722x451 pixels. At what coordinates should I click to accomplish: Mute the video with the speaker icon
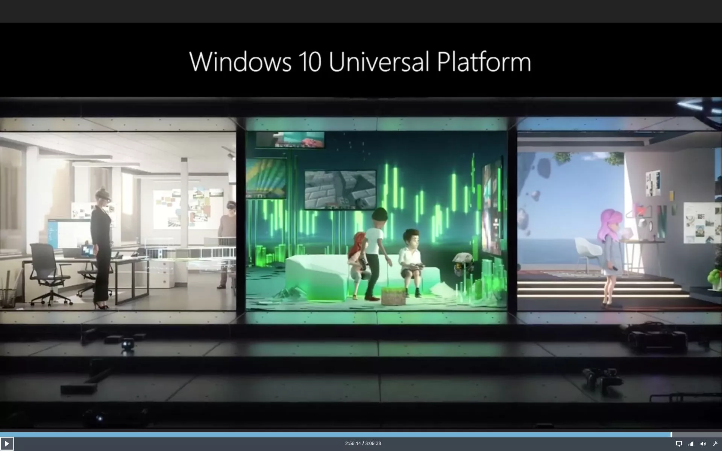click(x=703, y=444)
